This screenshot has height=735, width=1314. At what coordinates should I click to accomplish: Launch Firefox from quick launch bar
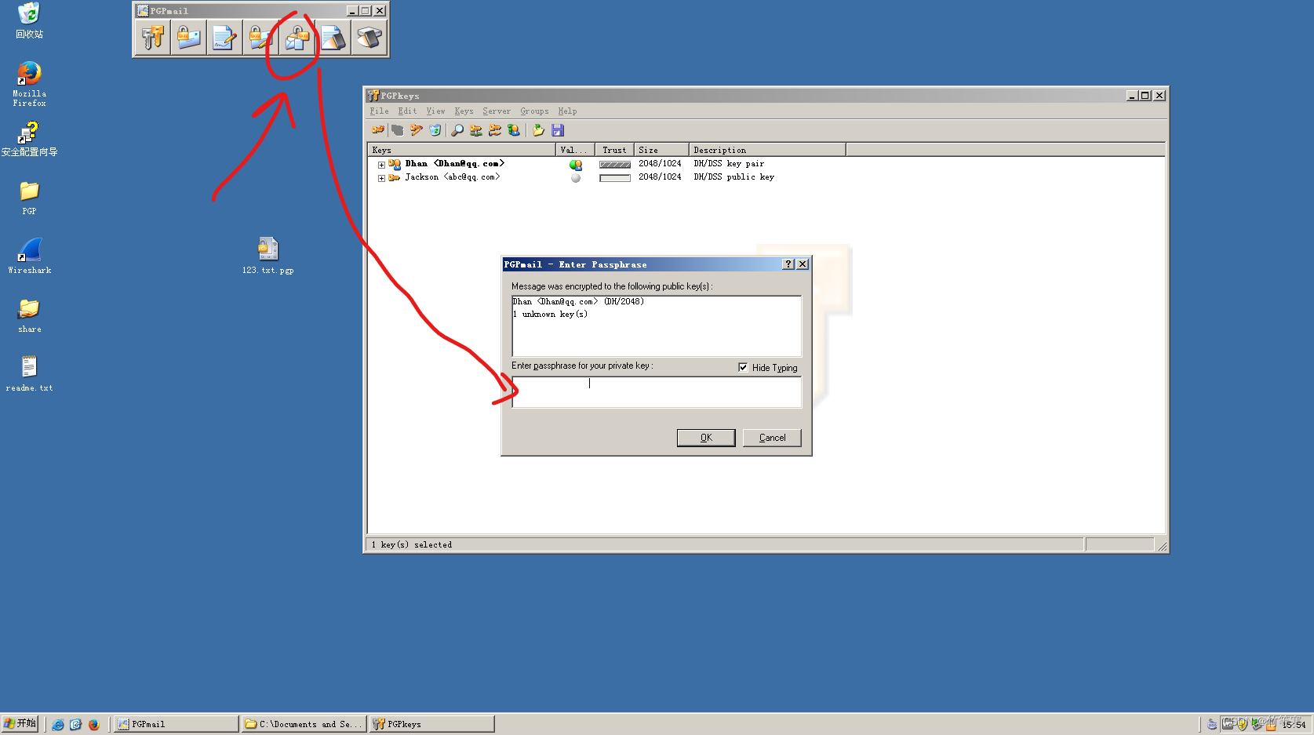pyautogui.click(x=93, y=724)
